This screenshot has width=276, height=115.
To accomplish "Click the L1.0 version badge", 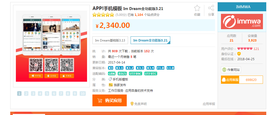I will click(171, 68).
